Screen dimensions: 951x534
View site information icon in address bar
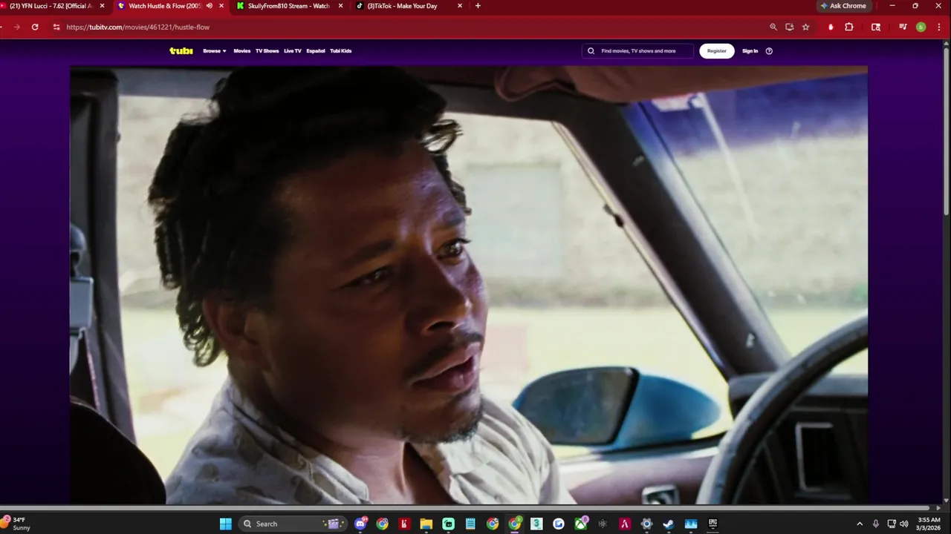(56, 27)
